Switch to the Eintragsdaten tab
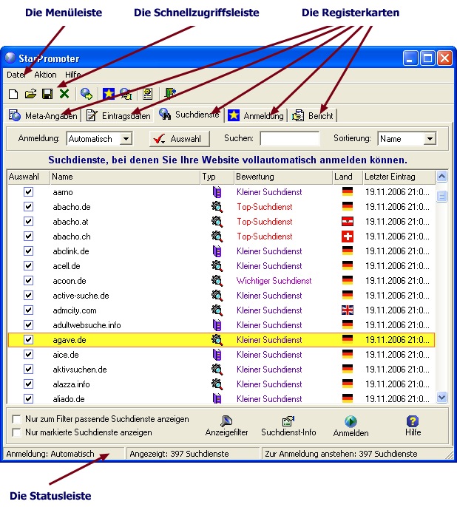 119,115
